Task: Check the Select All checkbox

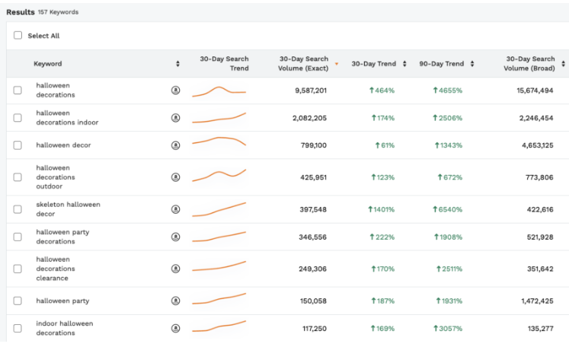Action: (x=18, y=36)
